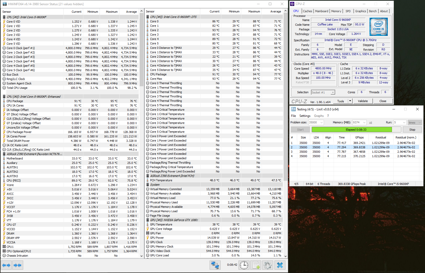Go to the Graphics tab in CPU-Z
The width and height of the screenshot is (425, 273).
point(361,11)
